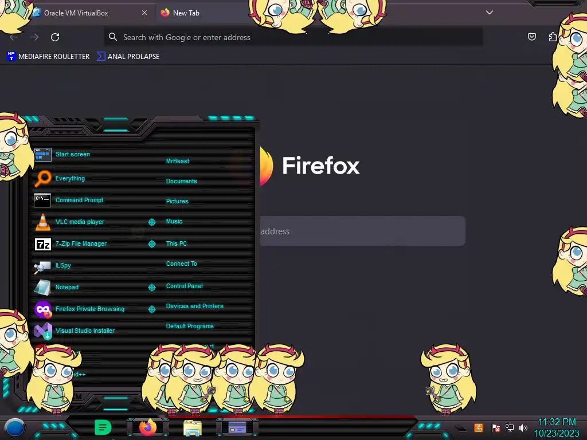Launch VLC media player cone icon

[42, 222]
